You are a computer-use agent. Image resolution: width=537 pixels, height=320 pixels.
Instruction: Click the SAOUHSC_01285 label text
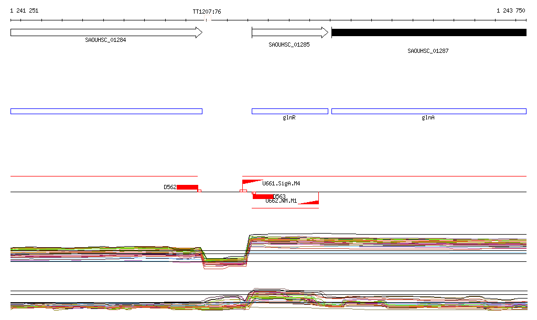(x=289, y=45)
